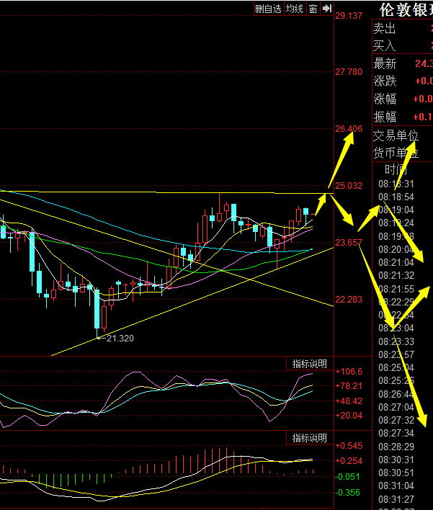Select the 25.032 price axis label

pyautogui.click(x=349, y=186)
